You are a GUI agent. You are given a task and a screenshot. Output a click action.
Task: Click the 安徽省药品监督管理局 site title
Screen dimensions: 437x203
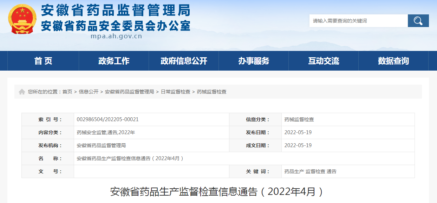click(x=116, y=11)
